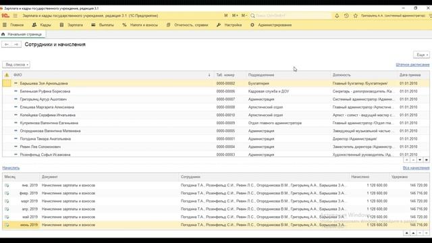Click the notifications bell icon
This screenshot has width=432, height=243.
[337, 16]
